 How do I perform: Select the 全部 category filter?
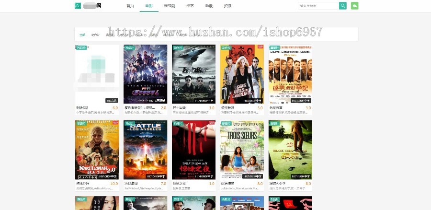(x=82, y=35)
